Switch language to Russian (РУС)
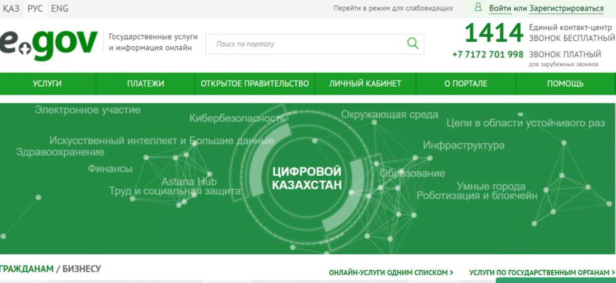Image resolution: width=616 pixels, height=283 pixels. point(35,8)
